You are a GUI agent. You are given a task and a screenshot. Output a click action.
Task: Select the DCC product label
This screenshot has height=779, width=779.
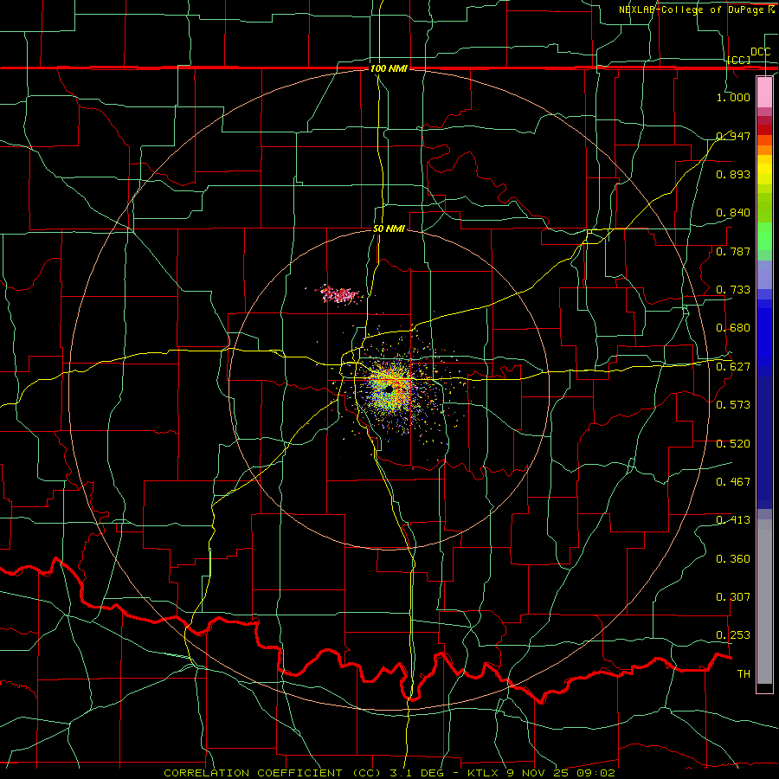[x=760, y=52]
